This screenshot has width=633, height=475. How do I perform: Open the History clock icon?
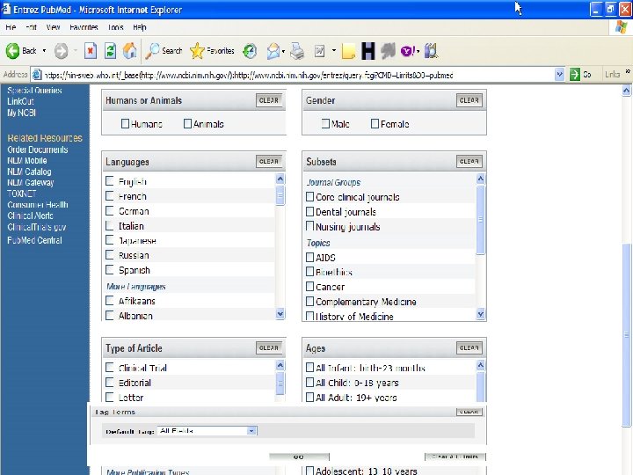(250, 51)
